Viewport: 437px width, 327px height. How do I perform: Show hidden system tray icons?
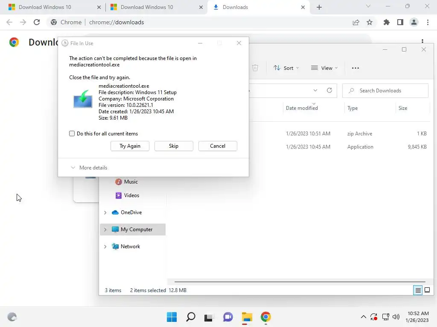click(x=364, y=317)
